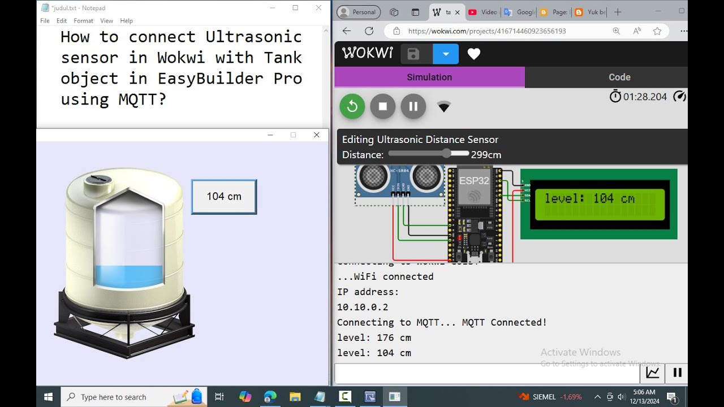Switch to the Google Translate tab
The image size is (724, 407).
click(519, 12)
